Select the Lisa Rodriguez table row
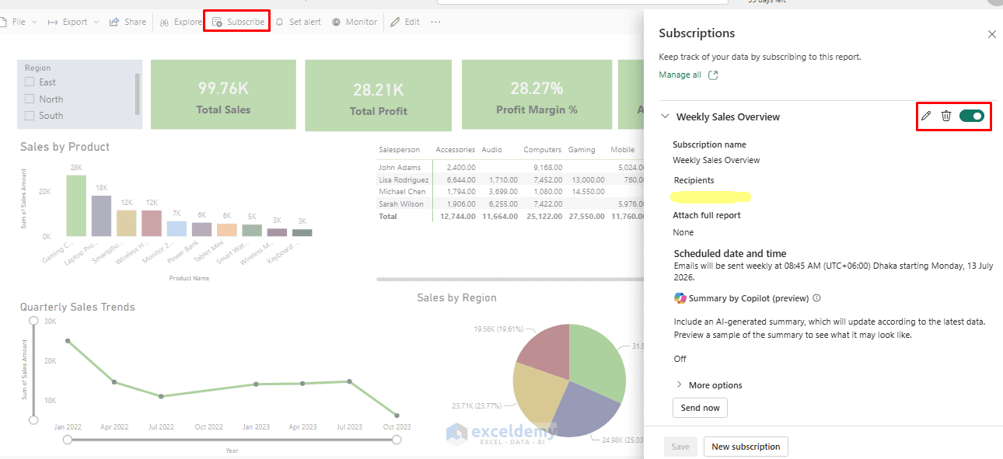Screen dimensions: 1003x459 pos(511,179)
